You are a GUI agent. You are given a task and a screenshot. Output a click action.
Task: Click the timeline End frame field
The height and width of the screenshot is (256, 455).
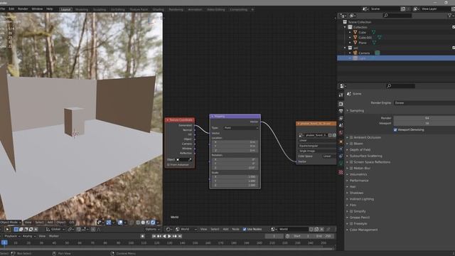323,236
